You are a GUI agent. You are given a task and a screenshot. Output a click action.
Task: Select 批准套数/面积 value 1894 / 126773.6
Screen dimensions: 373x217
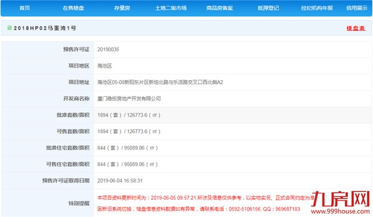coord(129,115)
